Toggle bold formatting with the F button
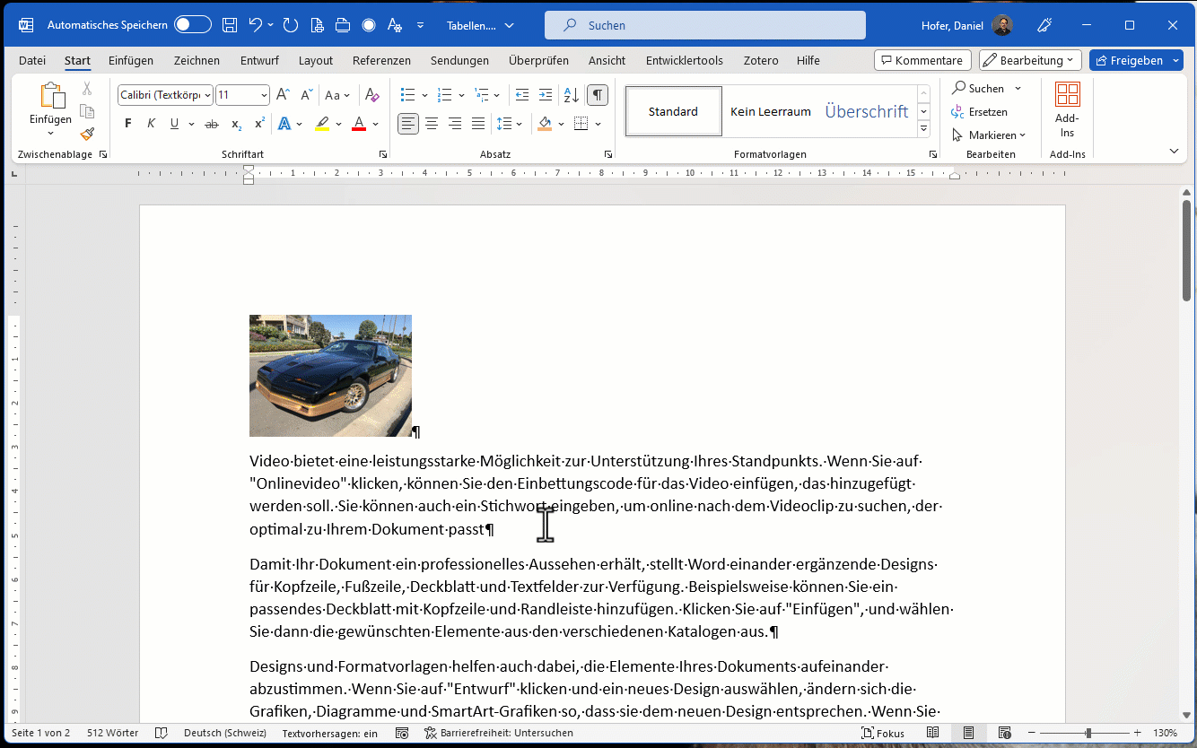This screenshot has width=1197, height=748. [128, 124]
